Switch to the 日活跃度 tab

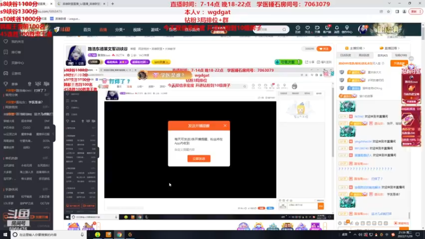[345, 55]
